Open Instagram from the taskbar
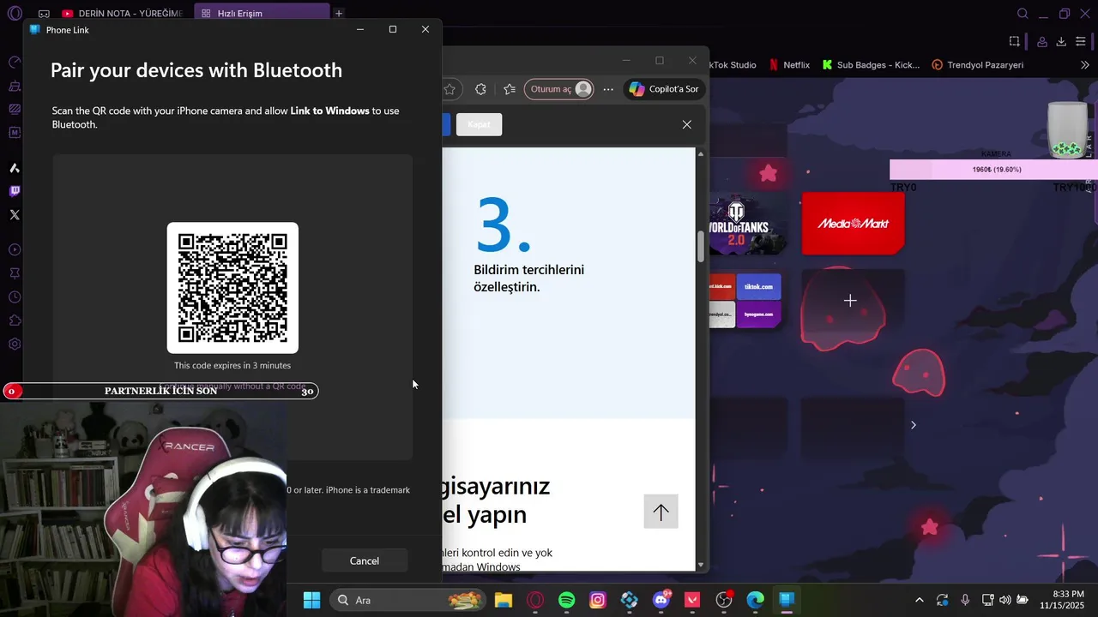The image size is (1098, 617). pos(598,600)
